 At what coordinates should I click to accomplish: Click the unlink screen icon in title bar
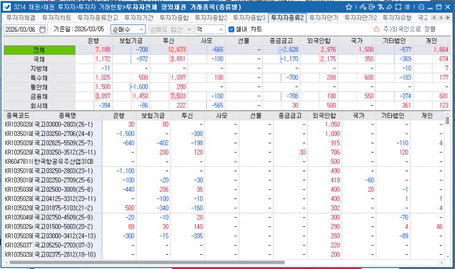pyautogui.click(x=363, y=7)
